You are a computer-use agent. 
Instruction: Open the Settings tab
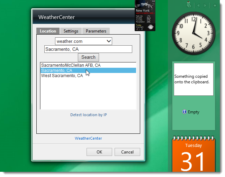(x=71, y=31)
